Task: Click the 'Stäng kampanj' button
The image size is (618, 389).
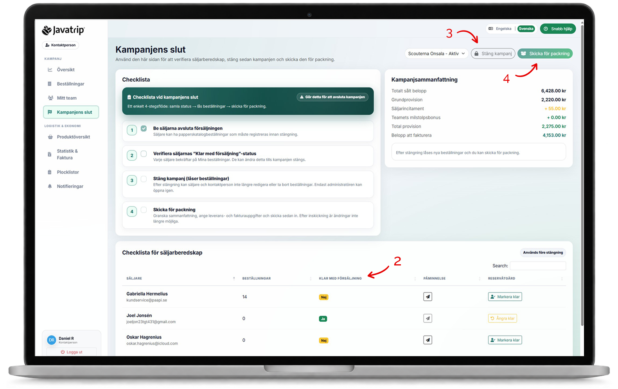Action: click(x=493, y=54)
